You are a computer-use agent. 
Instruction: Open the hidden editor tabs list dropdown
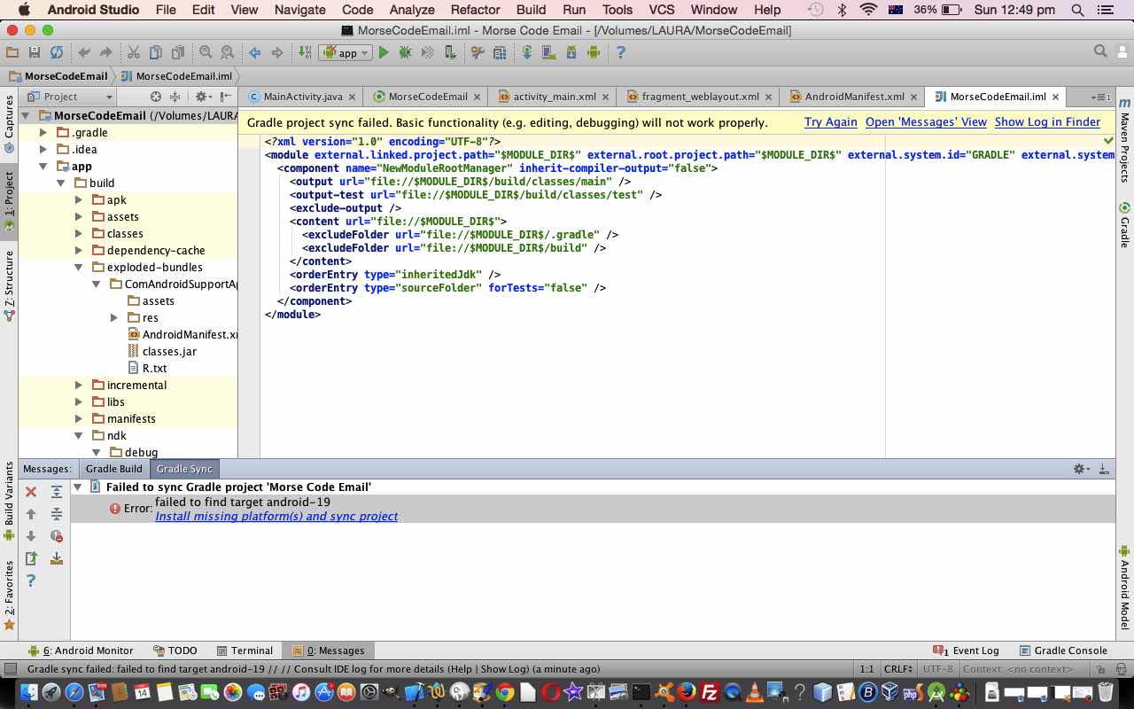[1101, 97]
